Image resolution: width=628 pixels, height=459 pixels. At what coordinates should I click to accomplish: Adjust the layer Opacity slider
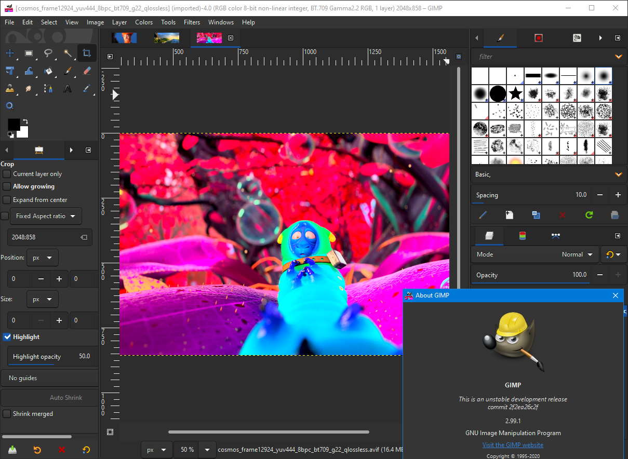(x=530, y=275)
